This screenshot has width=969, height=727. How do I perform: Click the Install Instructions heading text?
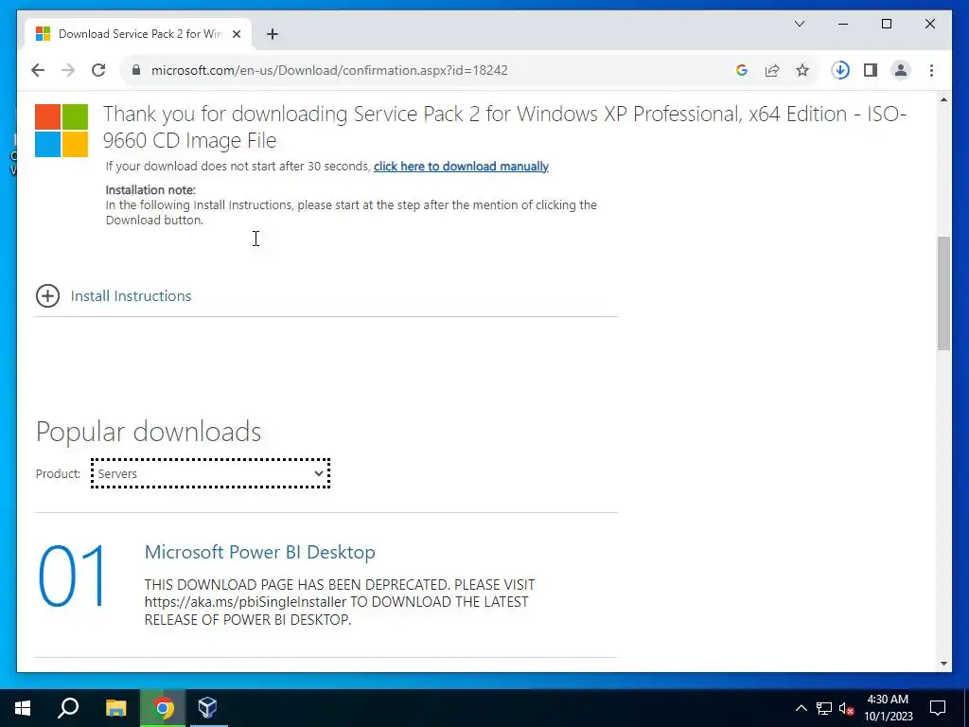coord(131,296)
